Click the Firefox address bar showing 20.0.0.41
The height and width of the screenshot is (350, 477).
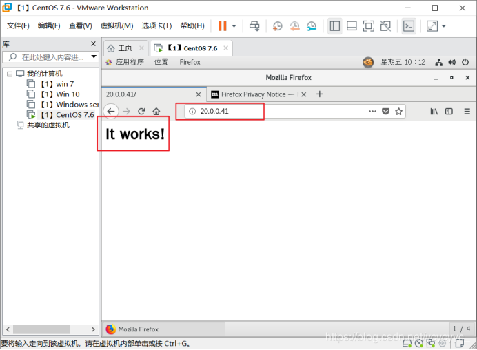(276, 111)
